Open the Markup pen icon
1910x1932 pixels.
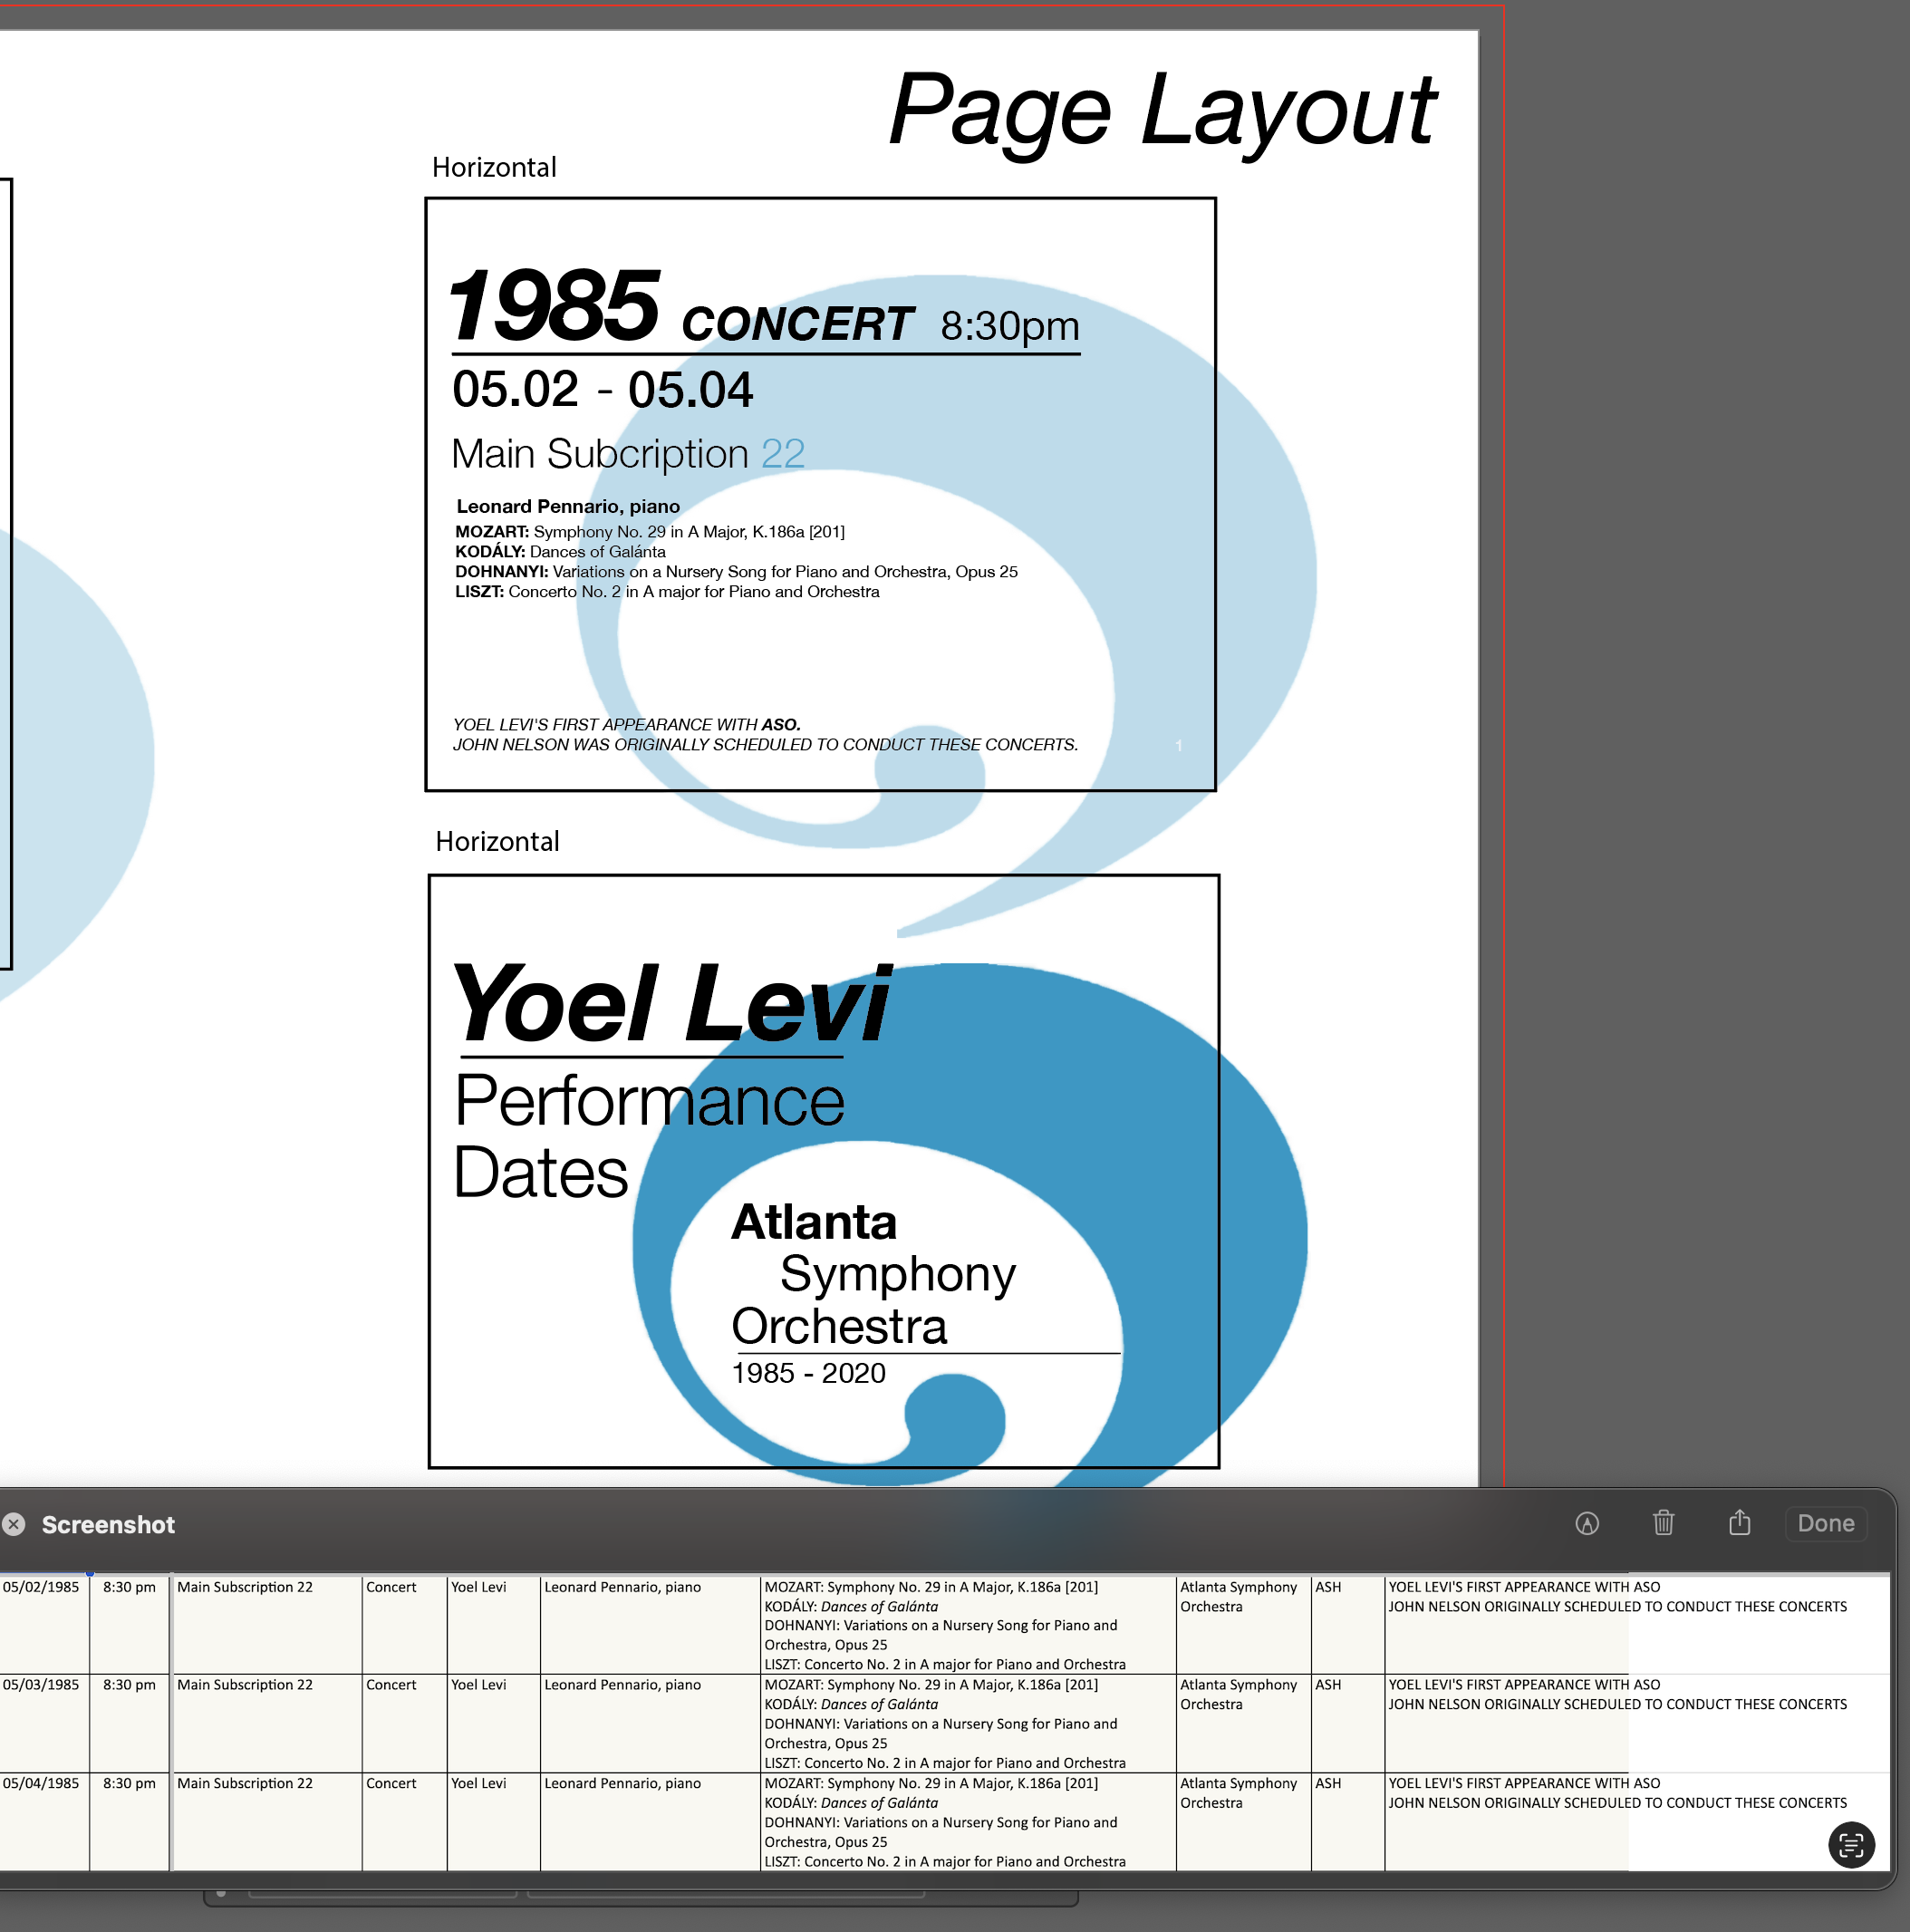point(1587,1524)
